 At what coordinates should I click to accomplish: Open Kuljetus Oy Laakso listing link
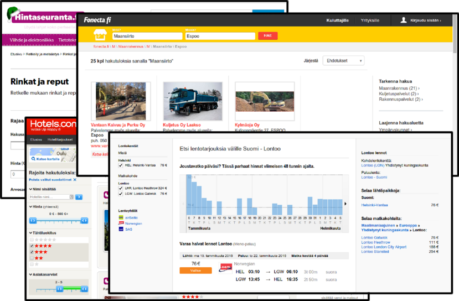[182, 124]
